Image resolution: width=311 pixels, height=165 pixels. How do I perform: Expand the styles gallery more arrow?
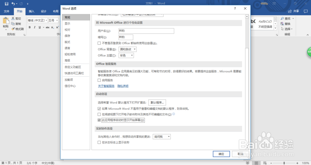[x=275, y=28]
